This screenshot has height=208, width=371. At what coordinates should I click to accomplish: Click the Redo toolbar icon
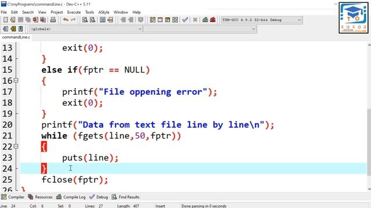tap(73, 20)
